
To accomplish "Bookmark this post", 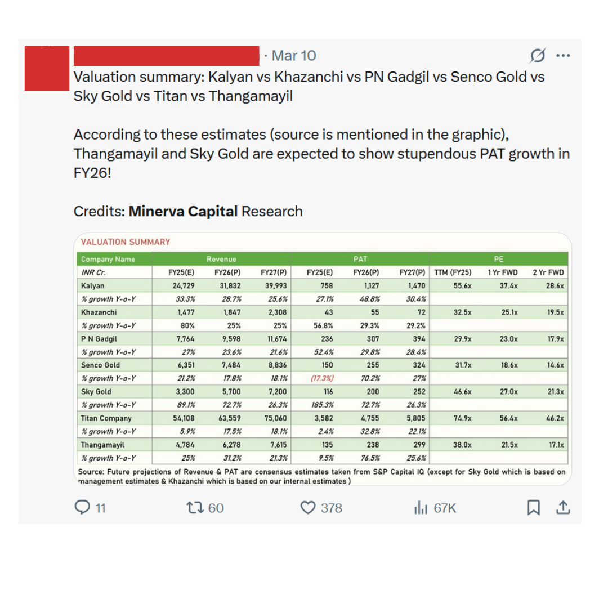I will [x=533, y=508].
